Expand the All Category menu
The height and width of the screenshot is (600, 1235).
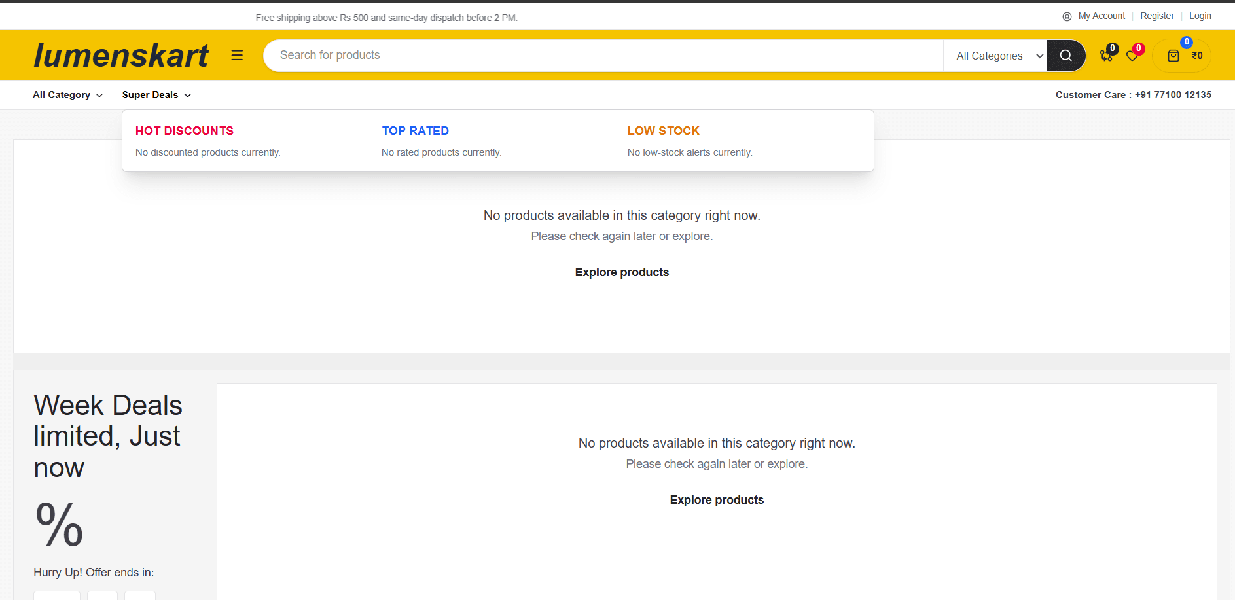[68, 95]
